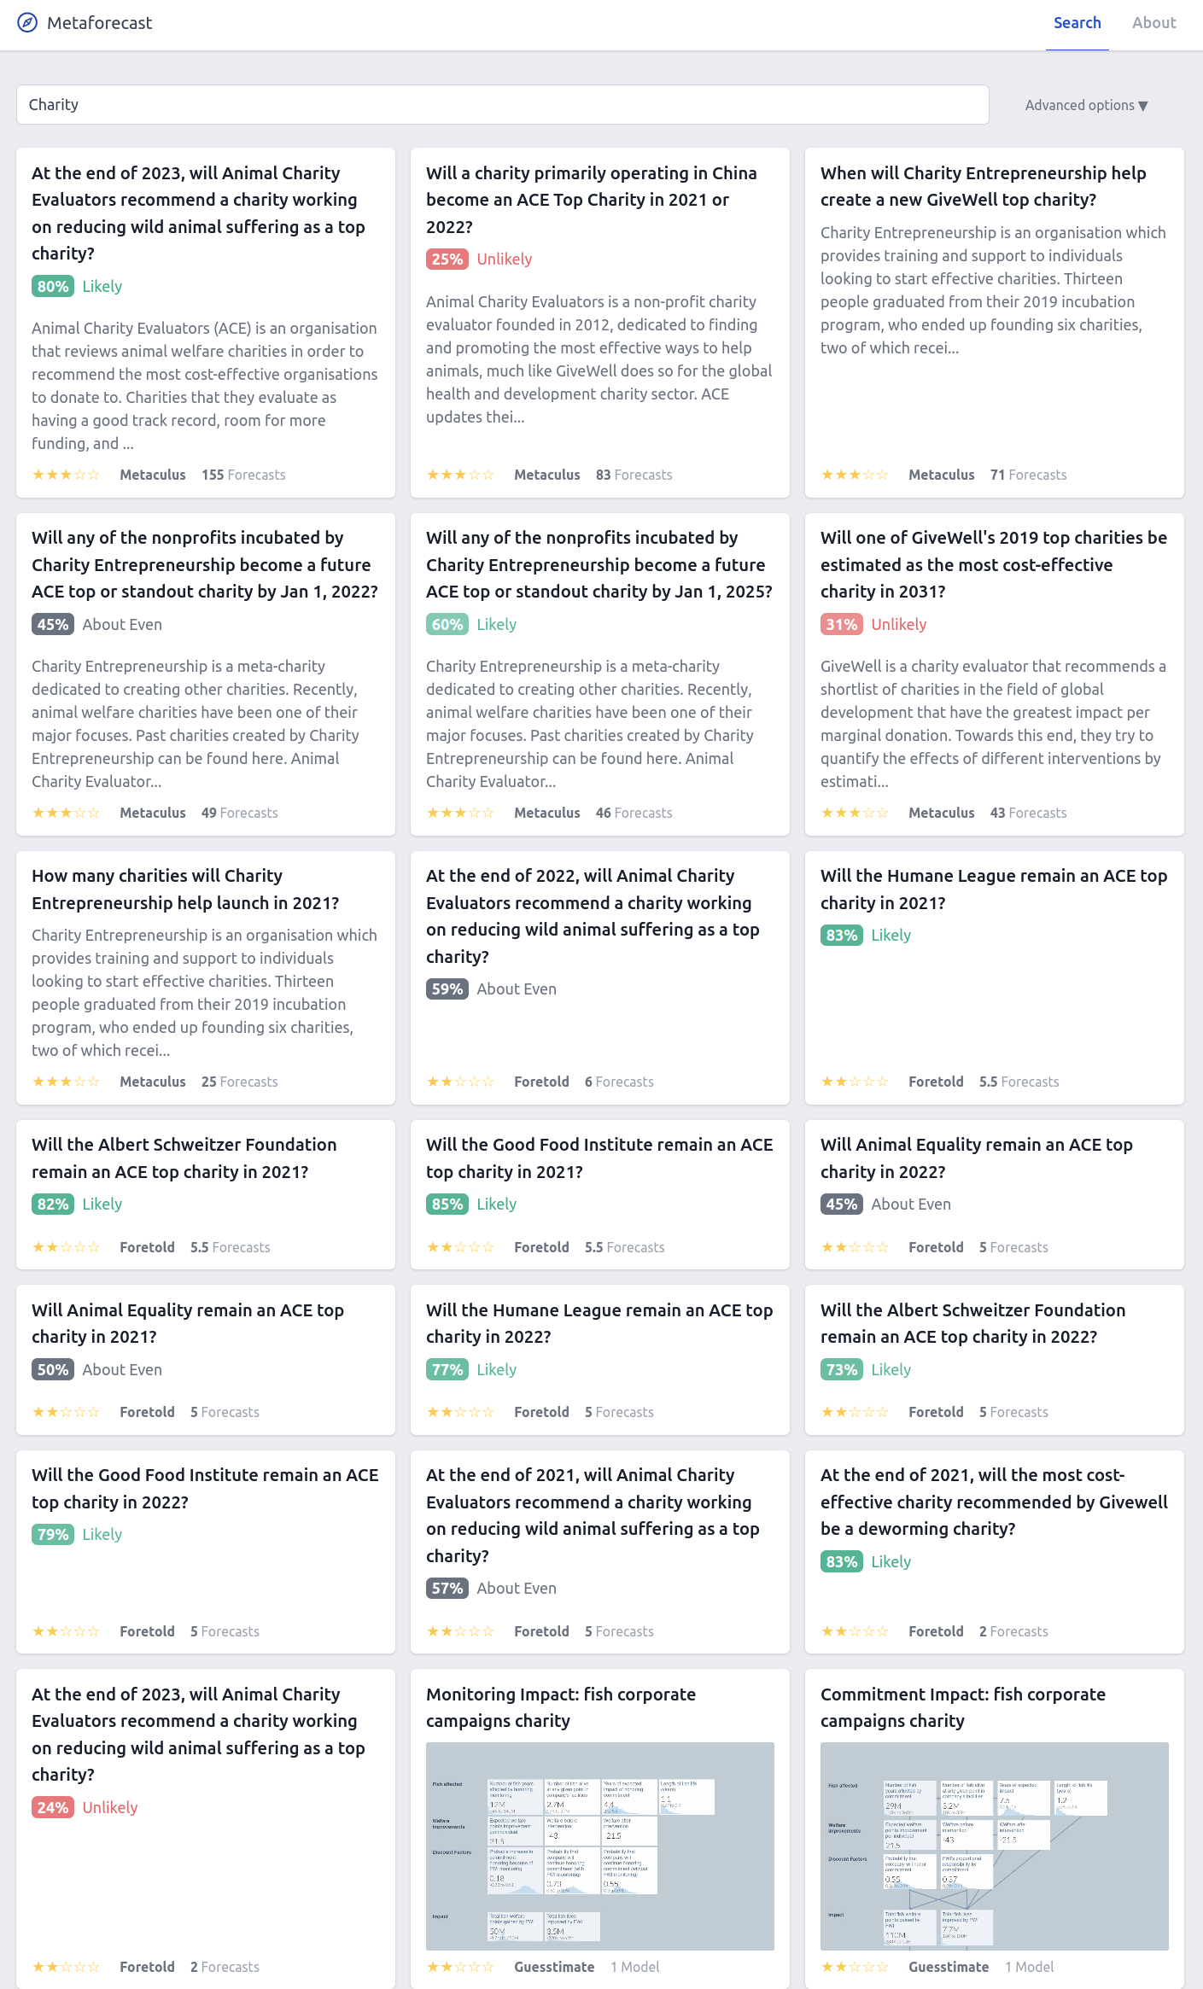Select the Search tab
Screen dimensions: 1203x1989
click(x=1077, y=23)
